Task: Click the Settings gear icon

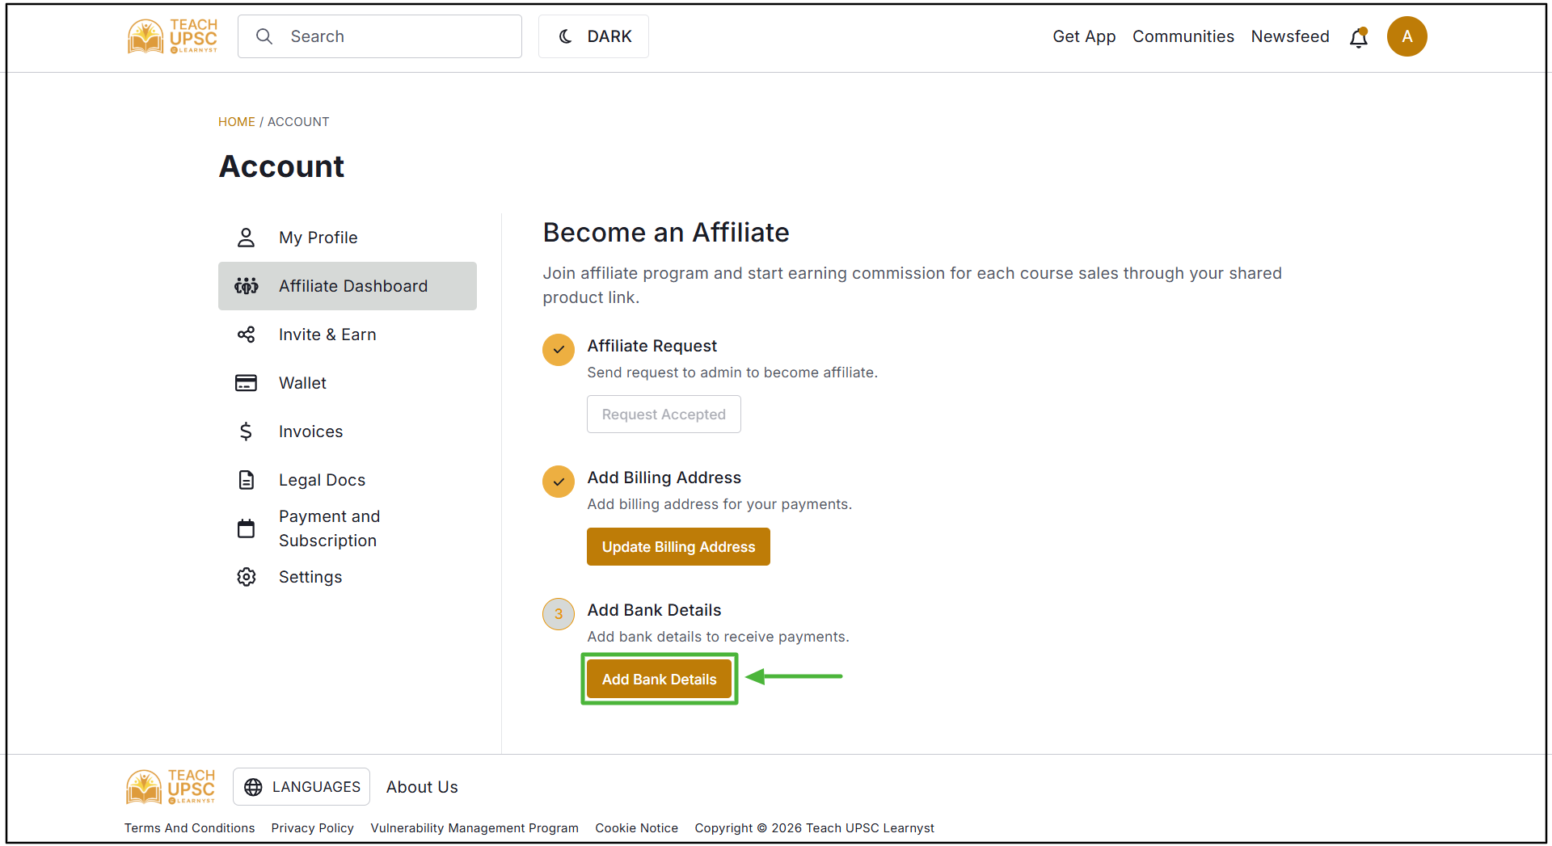Action: 246,577
